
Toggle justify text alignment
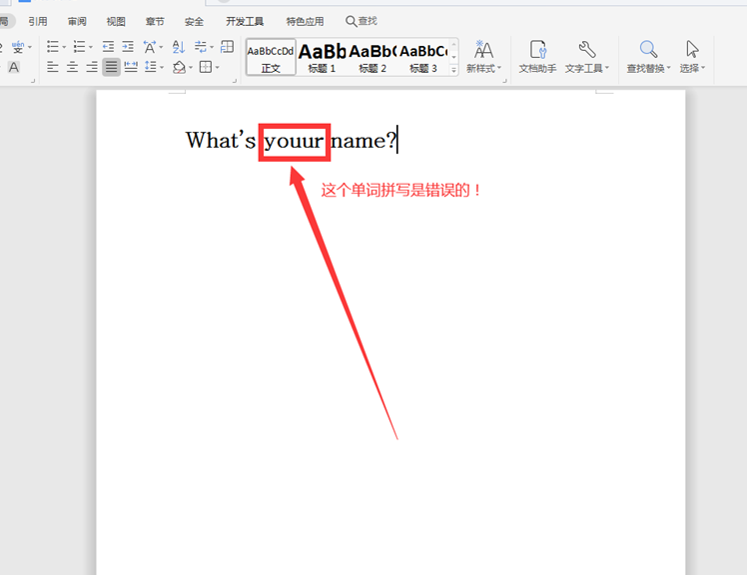point(111,67)
